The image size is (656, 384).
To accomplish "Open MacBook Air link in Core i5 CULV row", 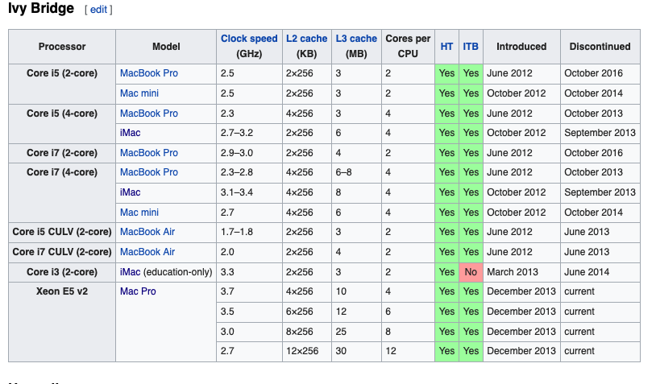I will coord(147,232).
